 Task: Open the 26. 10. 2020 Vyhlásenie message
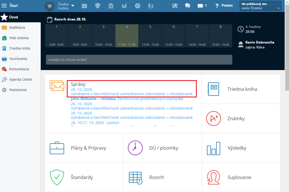(131, 106)
